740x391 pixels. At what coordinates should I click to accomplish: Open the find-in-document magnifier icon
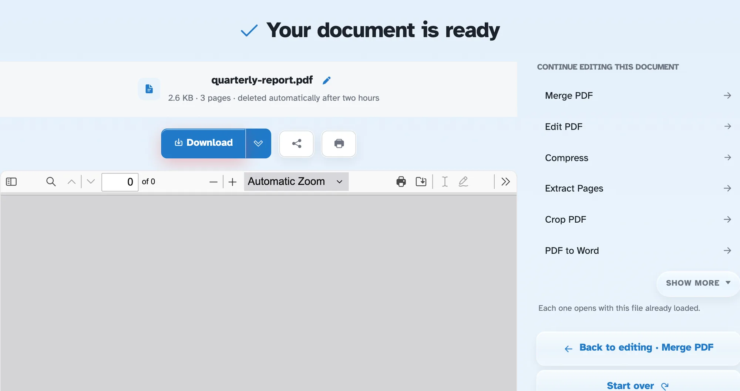pos(51,182)
